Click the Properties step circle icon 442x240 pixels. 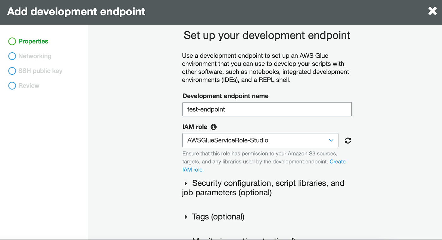click(x=12, y=41)
